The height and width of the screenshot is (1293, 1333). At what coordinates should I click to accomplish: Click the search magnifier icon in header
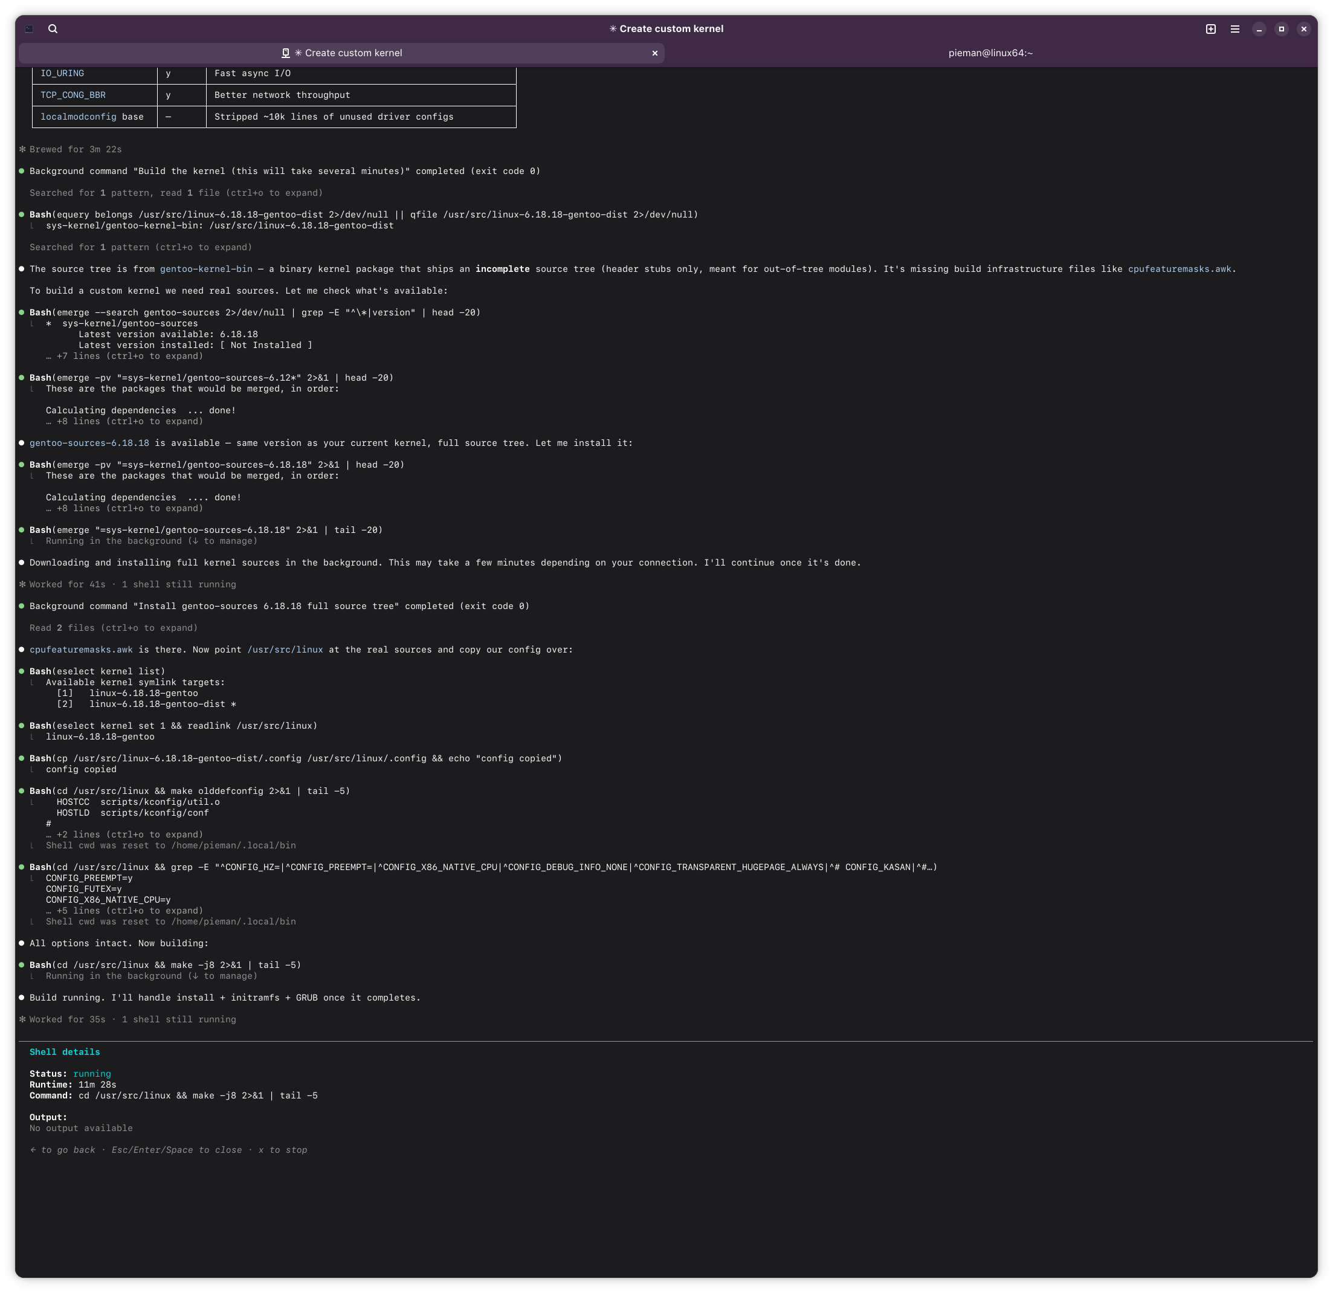tap(53, 28)
